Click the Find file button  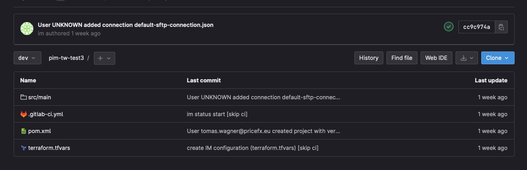click(402, 58)
